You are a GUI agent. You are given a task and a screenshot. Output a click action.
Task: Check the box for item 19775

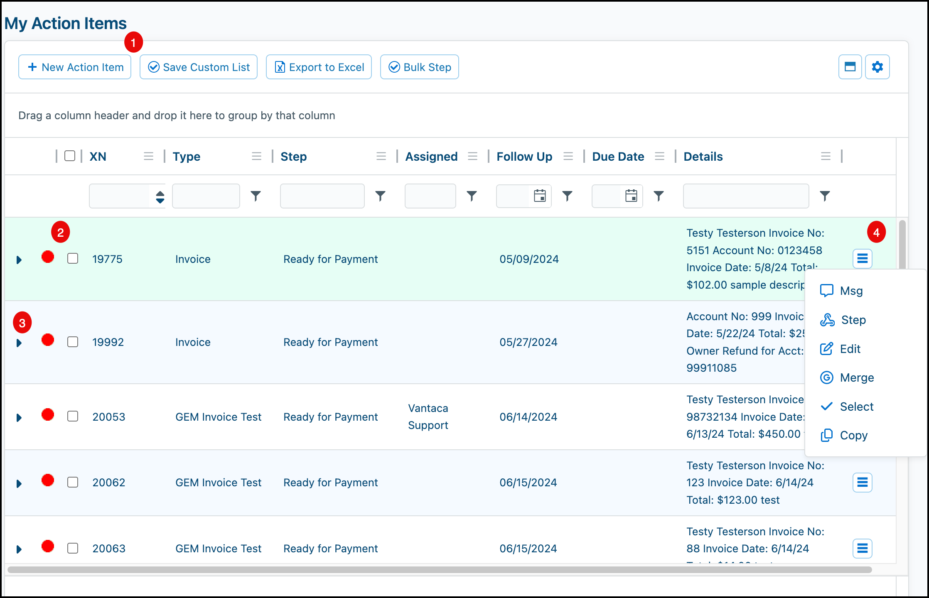coord(73,258)
